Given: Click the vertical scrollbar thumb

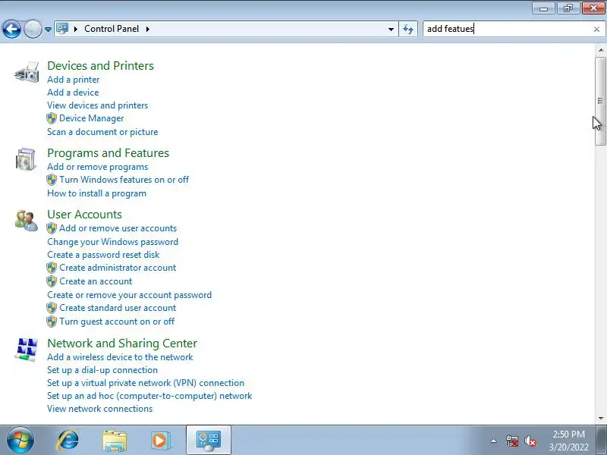Looking at the screenshot, I should click(x=600, y=102).
